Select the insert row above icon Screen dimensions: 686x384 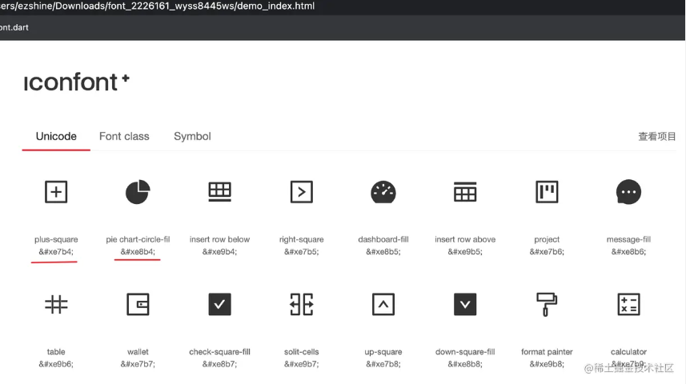click(465, 192)
